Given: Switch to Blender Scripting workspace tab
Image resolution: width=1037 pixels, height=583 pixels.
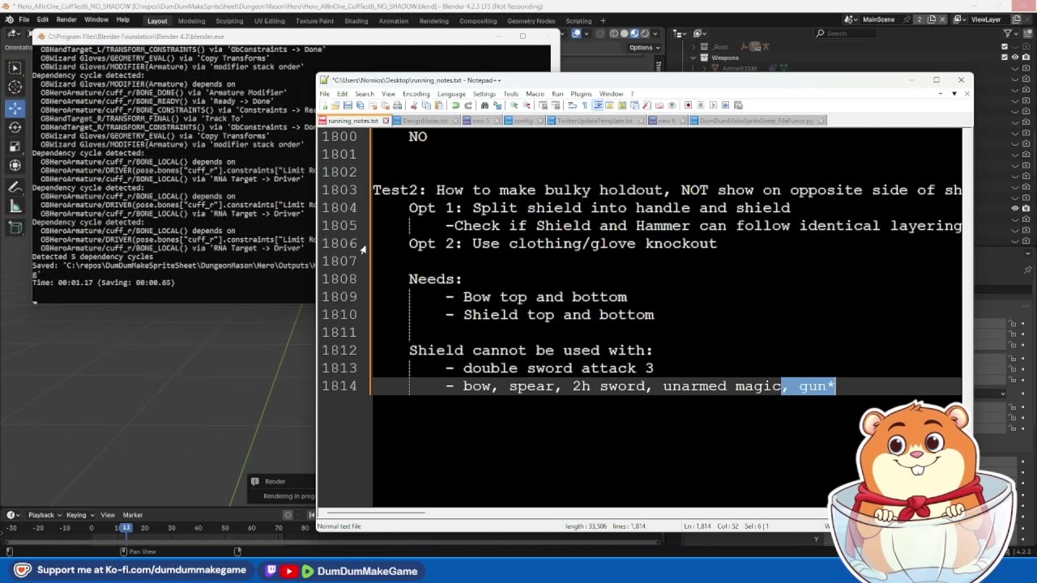Looking at the screenshot, I should click(x=578, y=20).
